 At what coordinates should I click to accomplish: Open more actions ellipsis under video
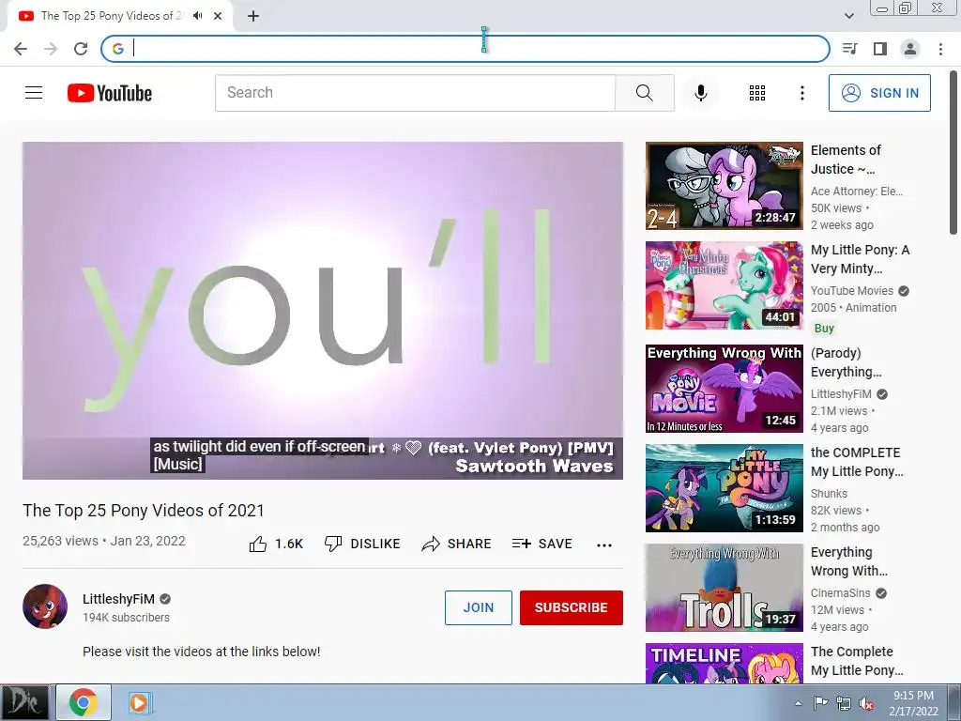tap(603, 545)
